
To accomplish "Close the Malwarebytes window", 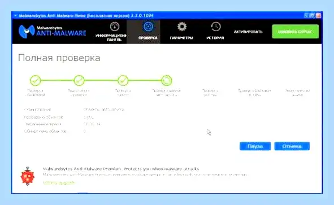I will [318, 15].
